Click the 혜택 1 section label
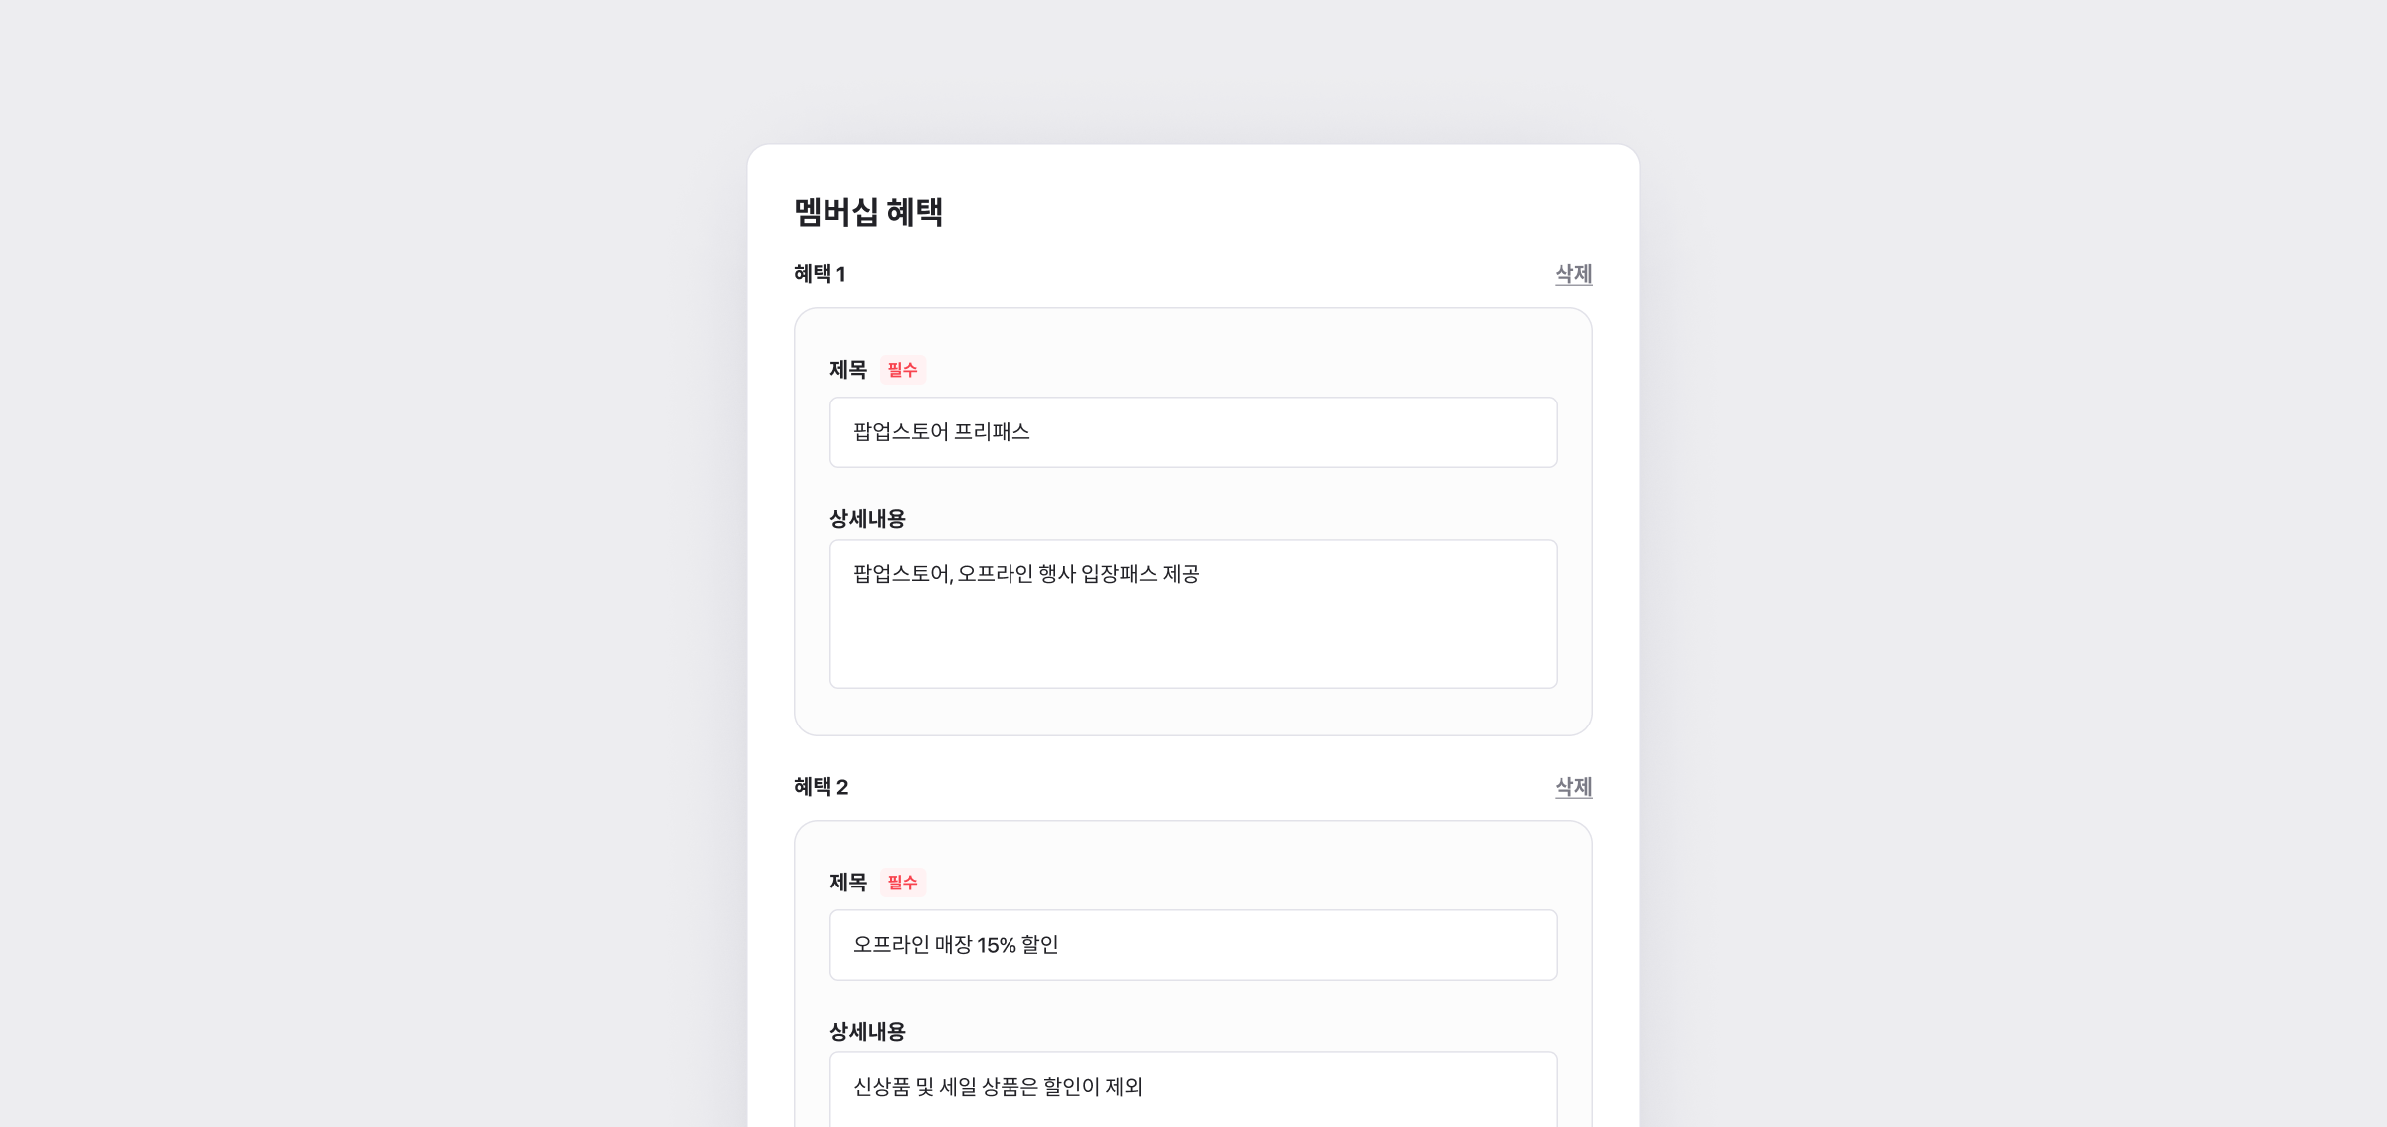The width and height of the screenshot is (2387, 1127). point(820,274)
